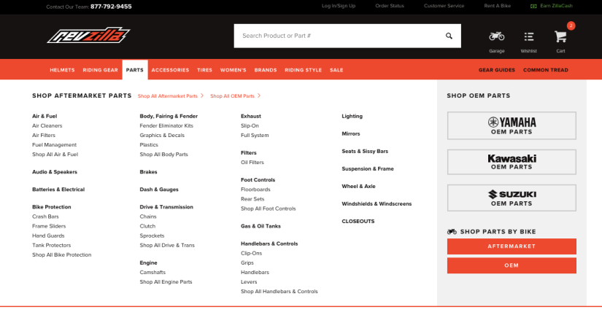
Task: Open the Windshields & Windscreens category
Action: pyautogui.click(x=377, y=203)
